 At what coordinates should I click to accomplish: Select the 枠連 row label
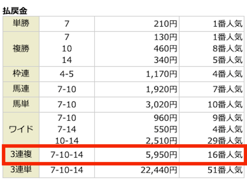pos(21,74)
